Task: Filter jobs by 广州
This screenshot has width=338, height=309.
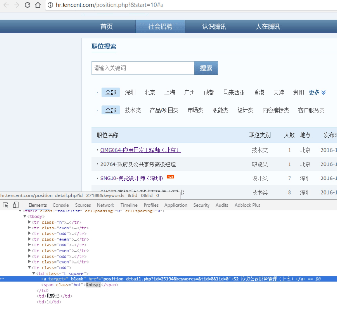Action: (x=189, y=92)
